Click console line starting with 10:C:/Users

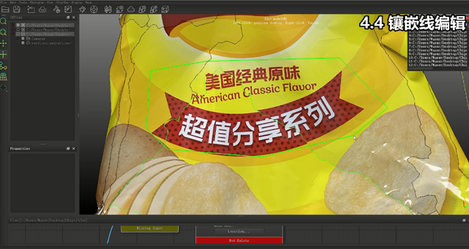tap(437, 58)
